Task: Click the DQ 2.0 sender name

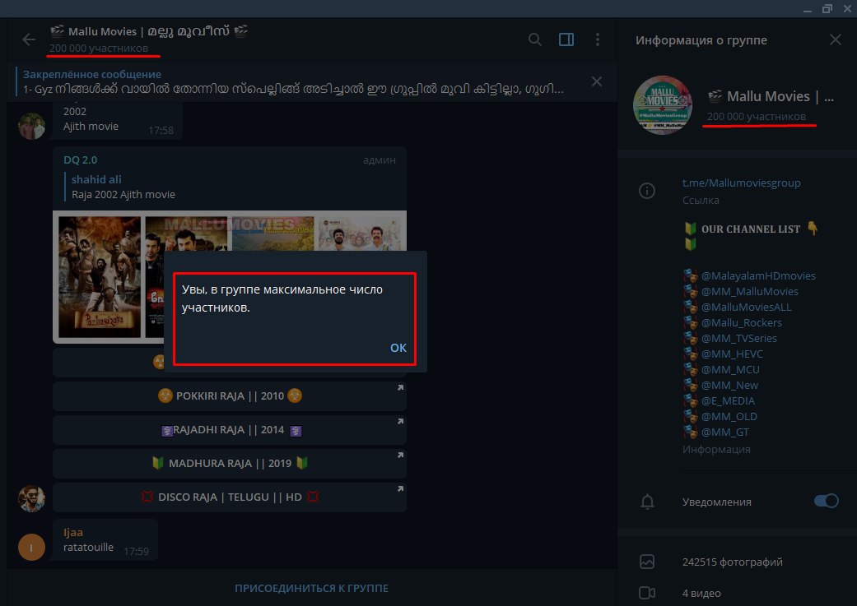Action: coord(81,160)
